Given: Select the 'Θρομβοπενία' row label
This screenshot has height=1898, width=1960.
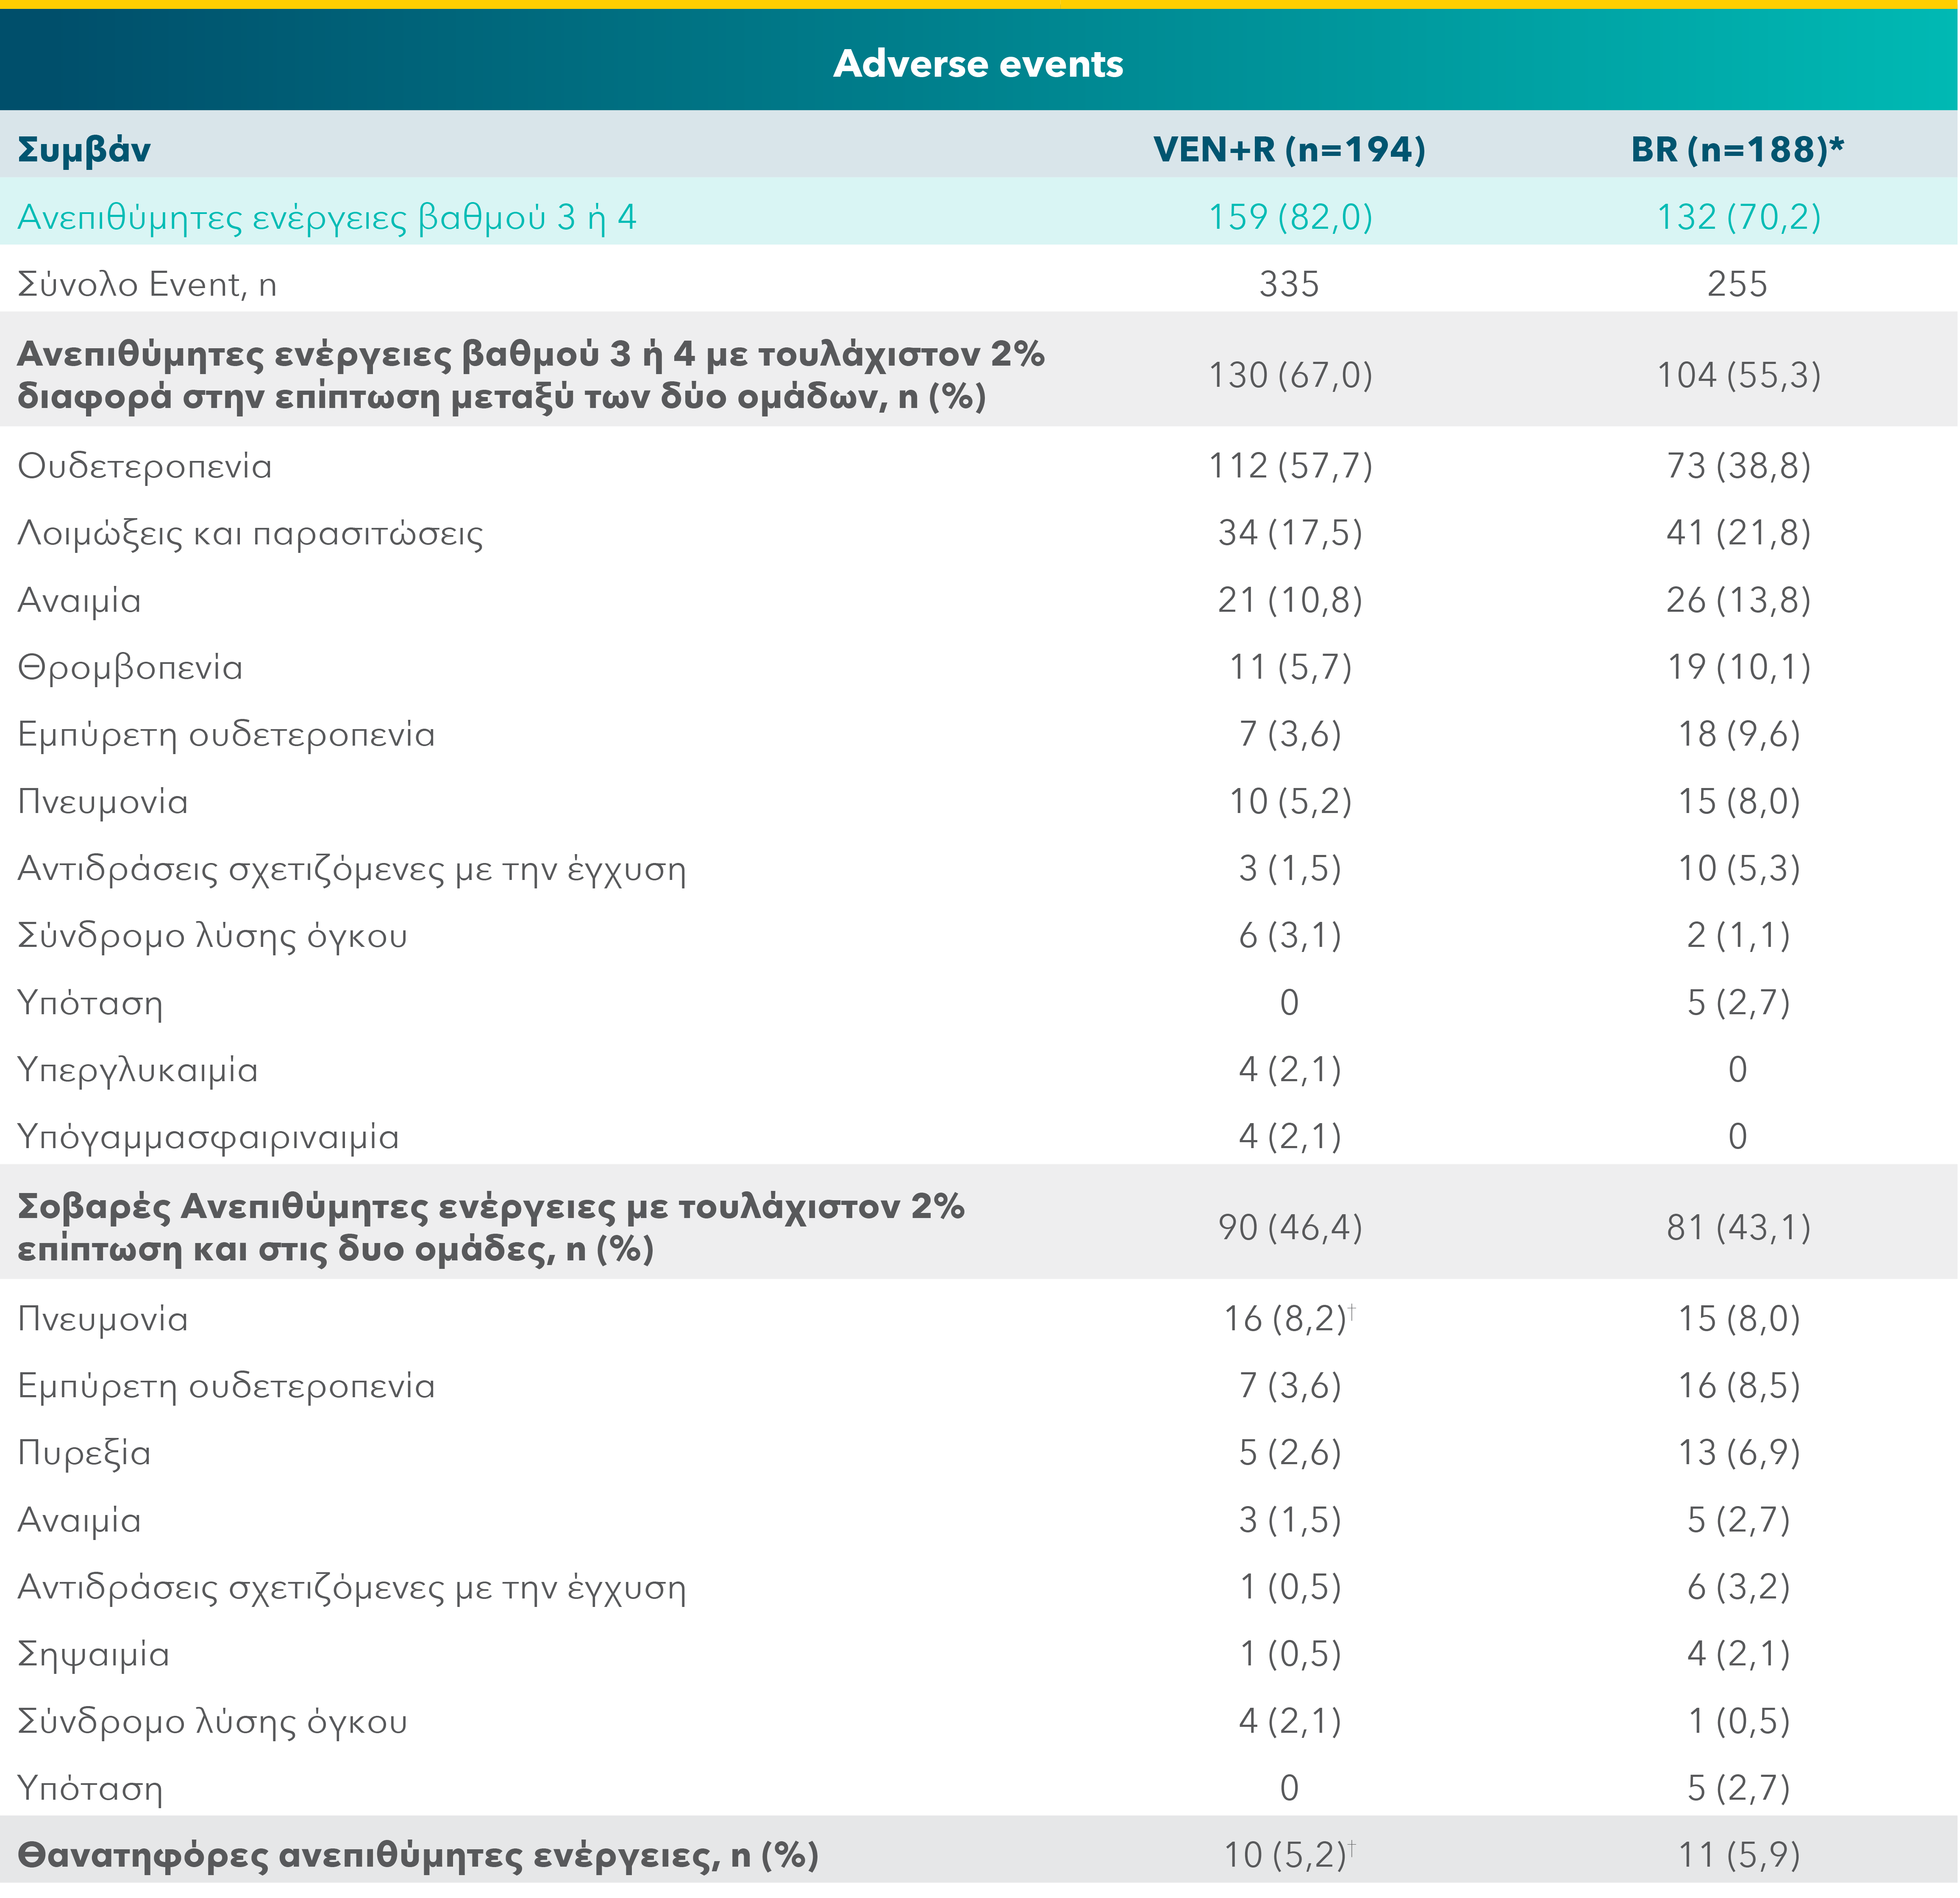Looking at the screenshot, I should pyautogui.click(x=130, y=668).
